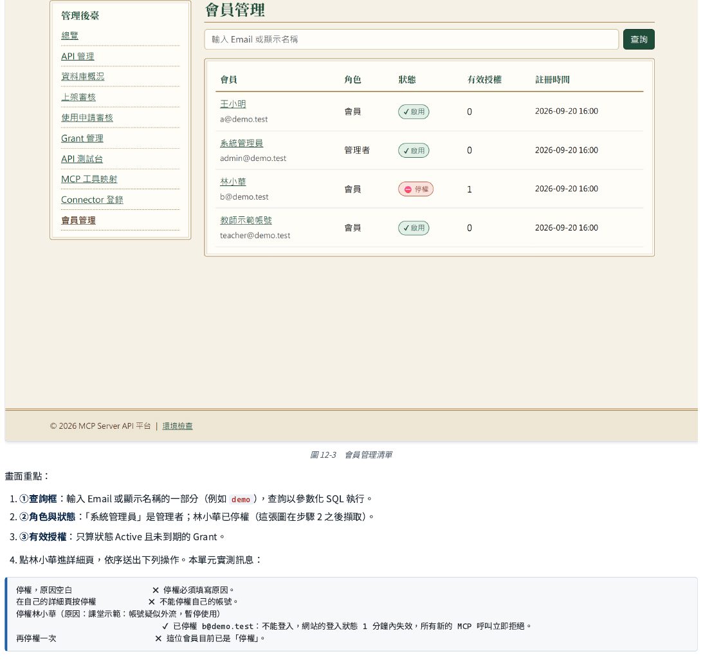Open 上架審核 sidebar link
This screenshot has height=667, width=703.
click(x=78, y=97)
